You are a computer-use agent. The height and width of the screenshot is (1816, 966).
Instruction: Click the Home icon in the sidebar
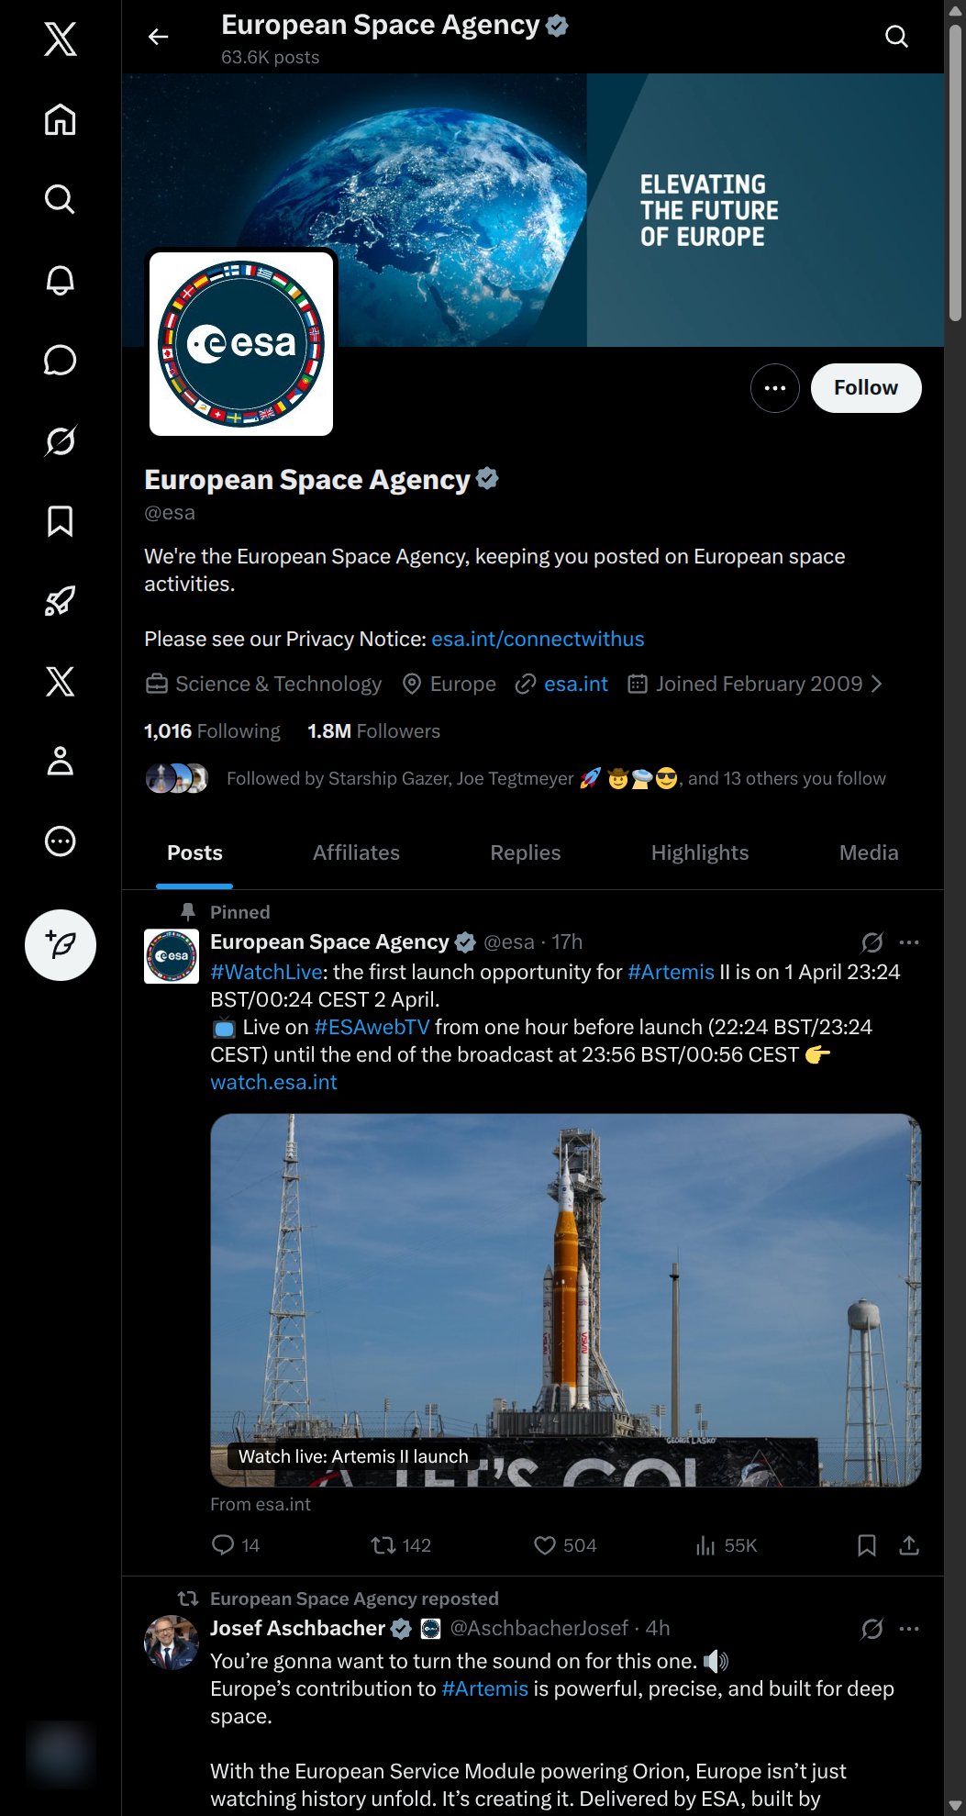(x=61, y=119)
